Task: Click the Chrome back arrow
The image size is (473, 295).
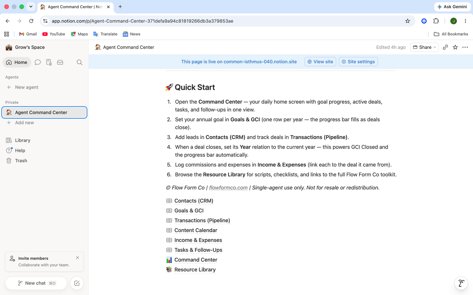Action: click(x=8, y=21)
